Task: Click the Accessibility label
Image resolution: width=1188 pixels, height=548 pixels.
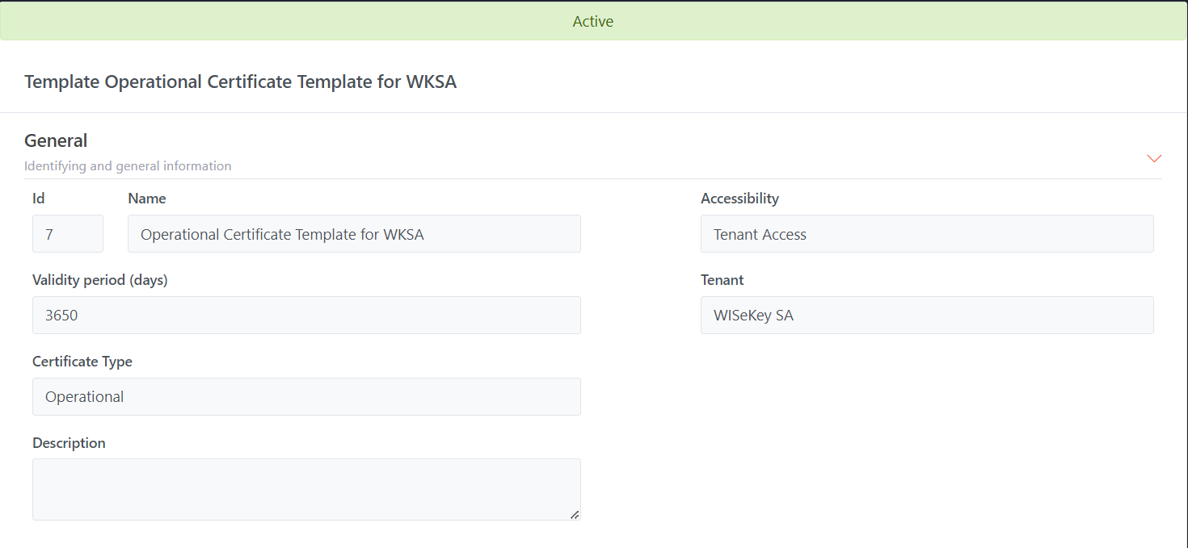Action: click(x=739, y=199)
